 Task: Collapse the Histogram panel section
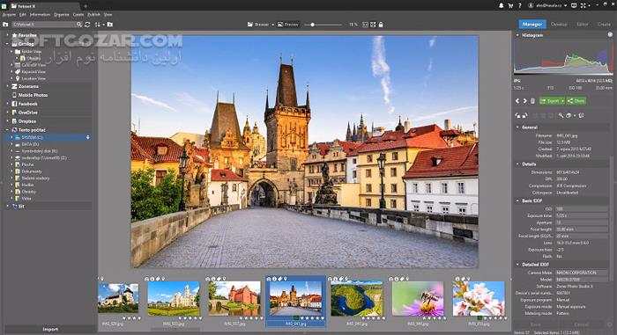517,35
